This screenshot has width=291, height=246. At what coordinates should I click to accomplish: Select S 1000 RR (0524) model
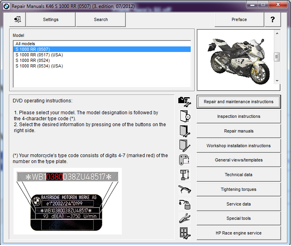pyautogui.click(x=102, y=60)
